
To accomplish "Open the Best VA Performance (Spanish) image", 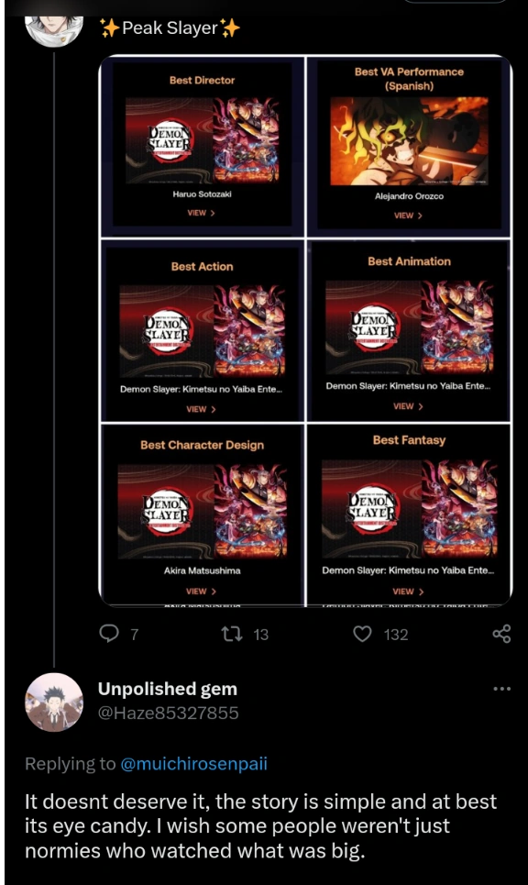I will click(x=409, y=140).
